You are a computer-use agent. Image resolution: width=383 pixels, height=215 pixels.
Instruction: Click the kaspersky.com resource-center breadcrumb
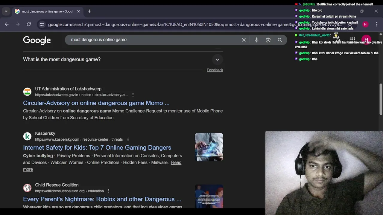point(79,139)
